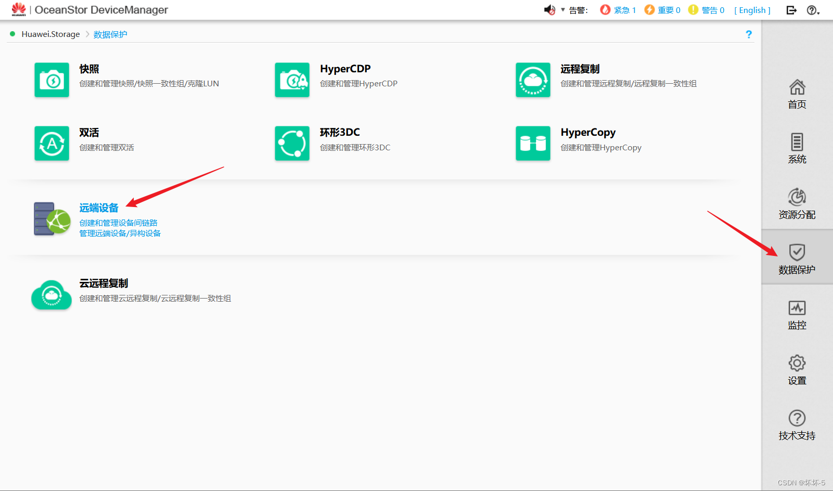Open the 云远程复制 title link
The height and width of the screenshot is (491, 833).
tap(104, 283)
